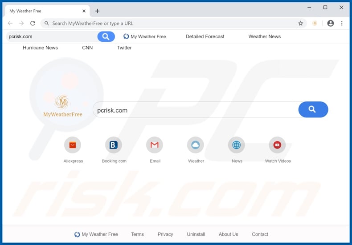Maximize the browser window
The height and width of the screenshot is (245, 352).
coord(325,8)
